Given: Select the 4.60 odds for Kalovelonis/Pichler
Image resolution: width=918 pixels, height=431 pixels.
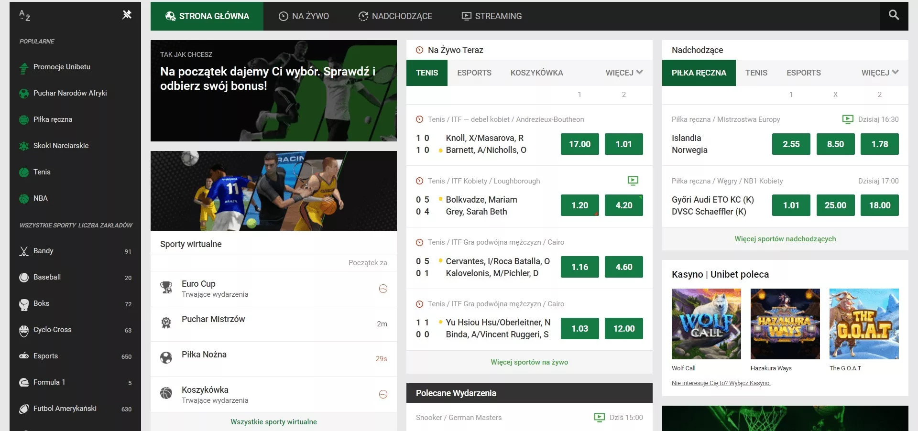Looking at the screenshot, I should point(623,267).
